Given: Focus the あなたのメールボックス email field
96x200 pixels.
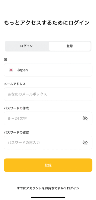Looking at the screenshot, I should click(48, 94).
